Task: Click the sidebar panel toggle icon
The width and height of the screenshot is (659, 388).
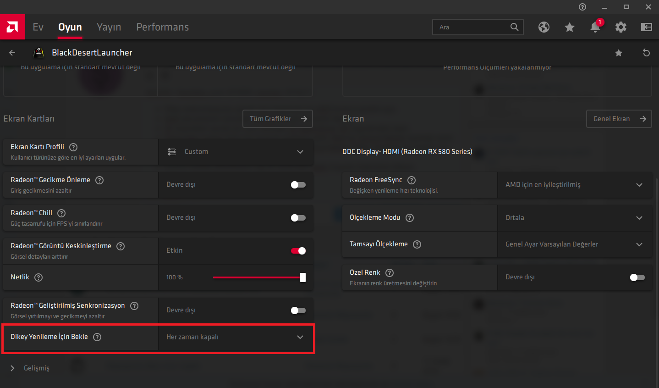Action: tap(647, 27)
